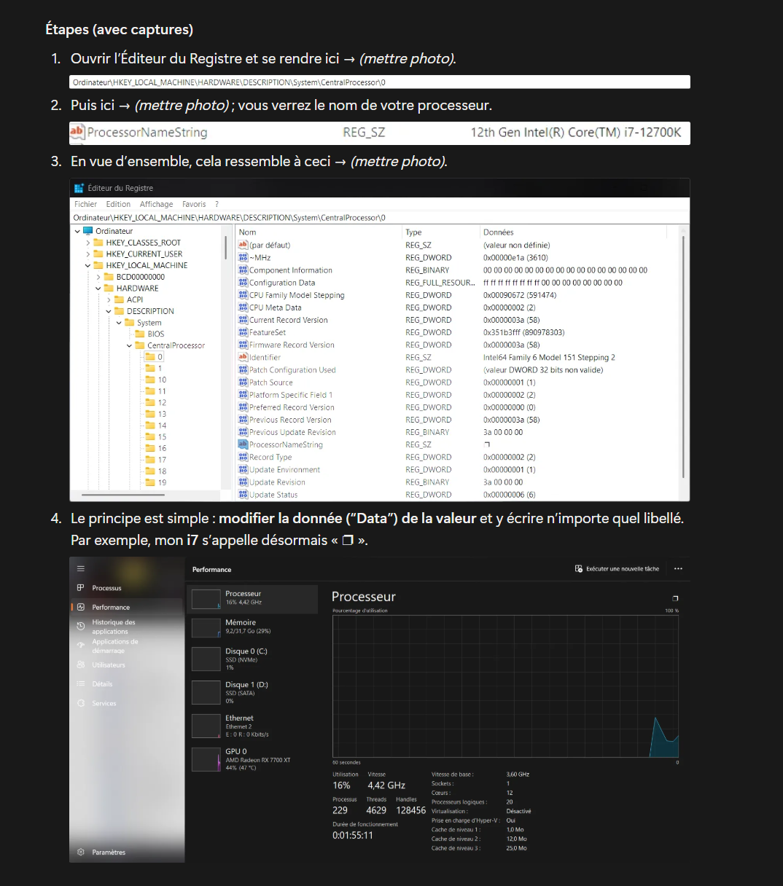Click the registry values vertical scrollbar
783x886 pixels.
click(683, 350)
